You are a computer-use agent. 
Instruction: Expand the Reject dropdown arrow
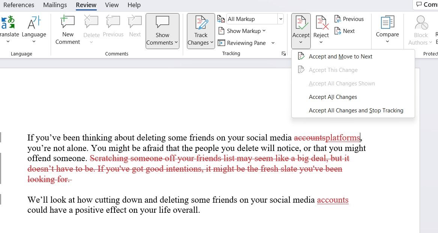(x=321, y=42)
